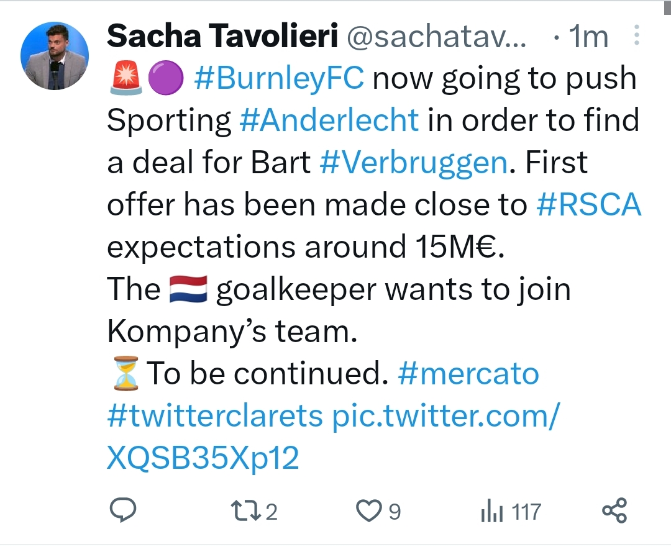
Task: Click the Sacha Tavolieri display name
Action: click(222, 37)
